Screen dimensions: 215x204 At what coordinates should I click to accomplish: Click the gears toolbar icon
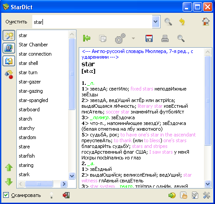120,38
